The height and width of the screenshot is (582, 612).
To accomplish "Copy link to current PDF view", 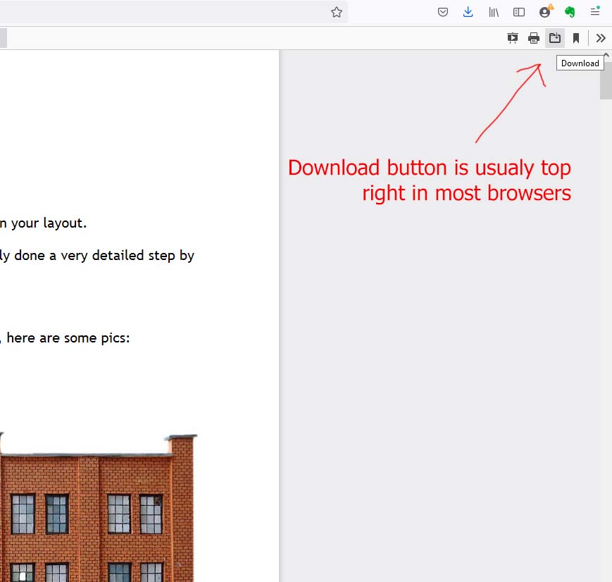I will pos(576,38).
